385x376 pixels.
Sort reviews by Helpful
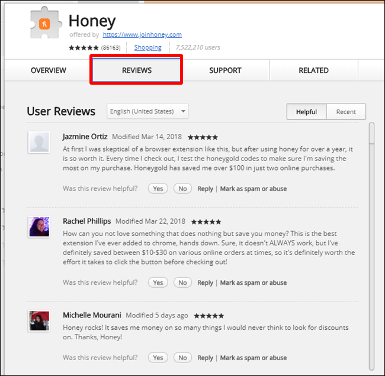coord(306,112)
